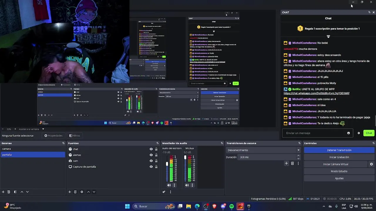Screen dimensions: 376x211
Task: Show hidden system tray icons chevron
Action: (324, 206)
